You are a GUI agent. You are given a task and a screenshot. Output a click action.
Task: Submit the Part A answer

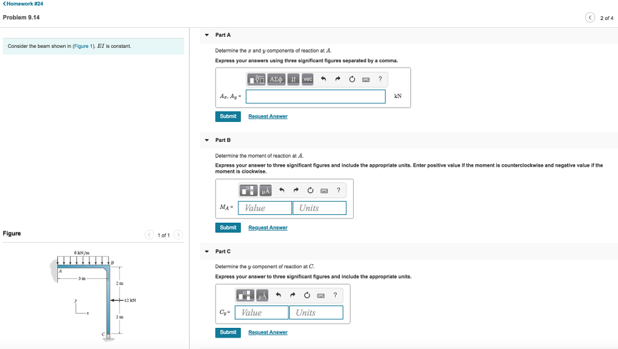pos(228,117)
